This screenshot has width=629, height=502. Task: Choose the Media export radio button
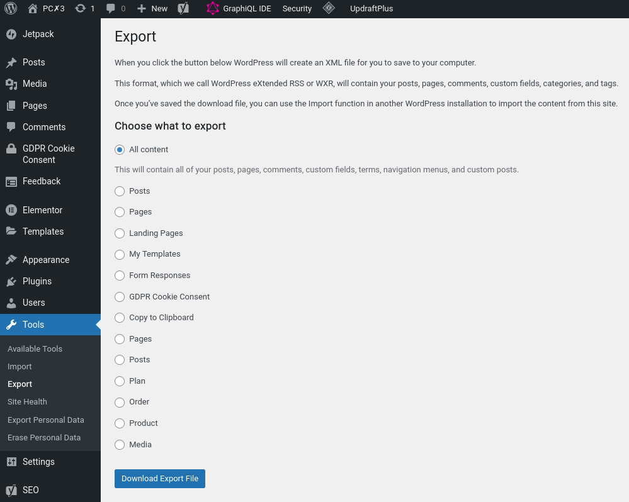pos(120,445)
